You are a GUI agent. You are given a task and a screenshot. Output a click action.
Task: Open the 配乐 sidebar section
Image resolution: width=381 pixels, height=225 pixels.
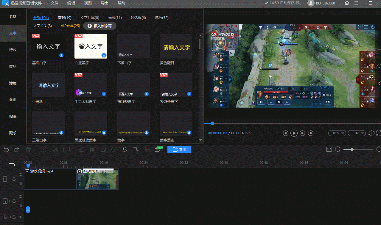click(x=13, y=133)
